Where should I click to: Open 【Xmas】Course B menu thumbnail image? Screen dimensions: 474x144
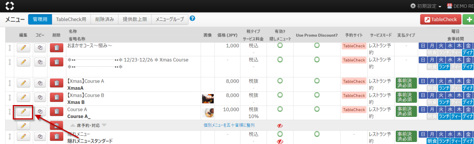pyautogui.click(x=208, y=98)
